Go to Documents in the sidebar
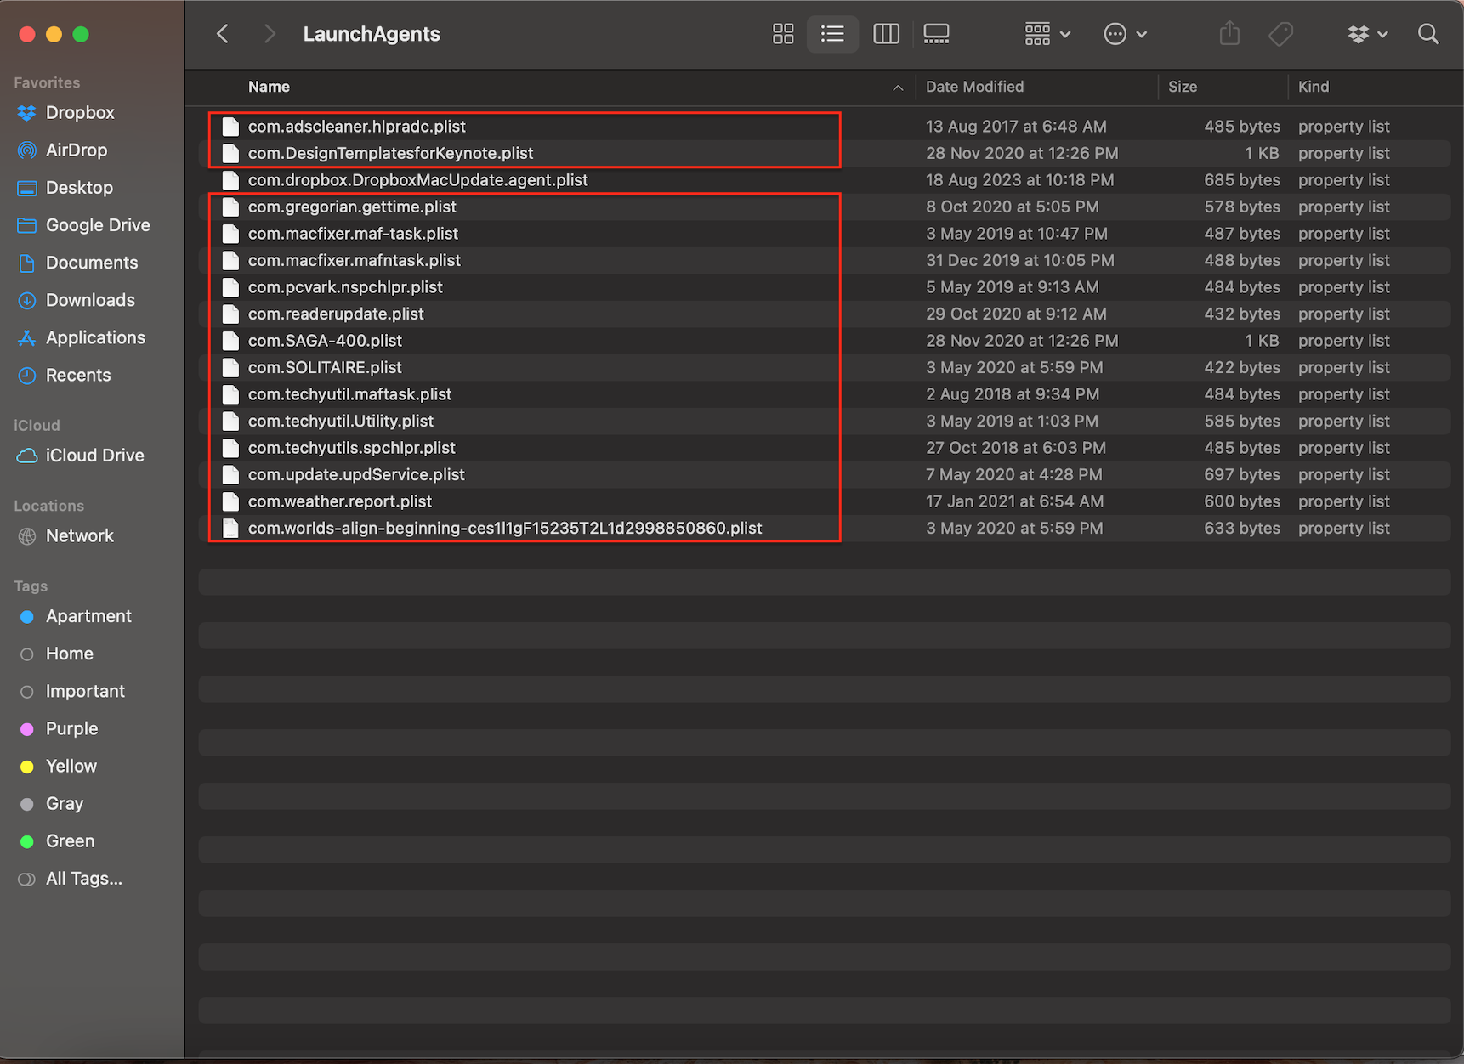Image resolution: width=1464 pixels, height=1064 pixels. point(92,262)
